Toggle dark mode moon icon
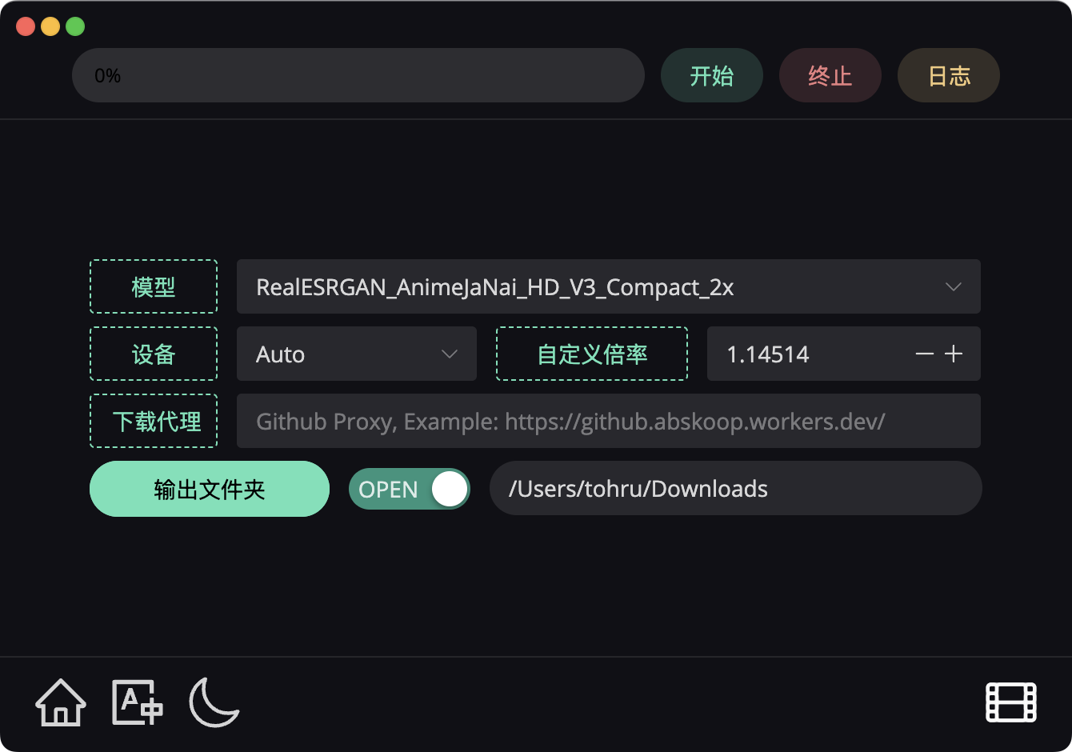The height and width of the screenshot is (752, 1072). click(x=214, y=702)
